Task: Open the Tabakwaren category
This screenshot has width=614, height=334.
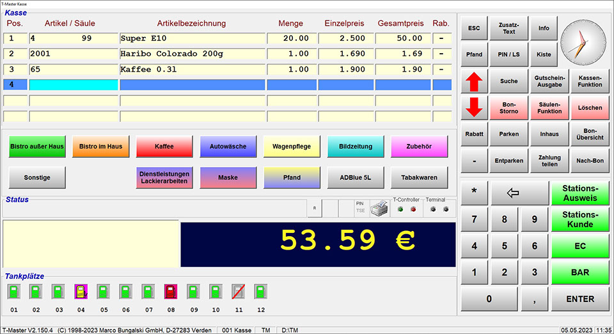Action: 419,177
